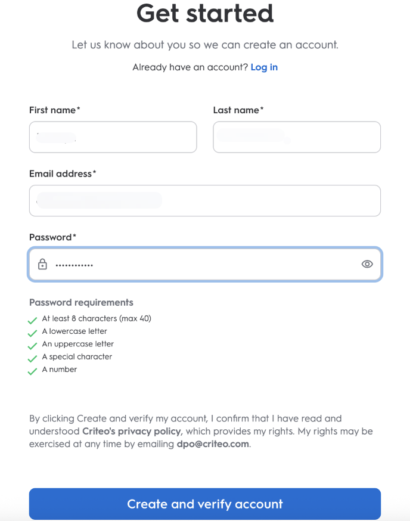Click the checkmark beside "At least 8 characters"

tap(33, 320)
